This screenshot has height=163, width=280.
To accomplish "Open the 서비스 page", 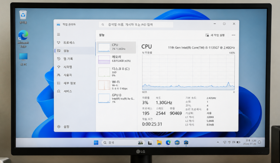I will 75,91.
